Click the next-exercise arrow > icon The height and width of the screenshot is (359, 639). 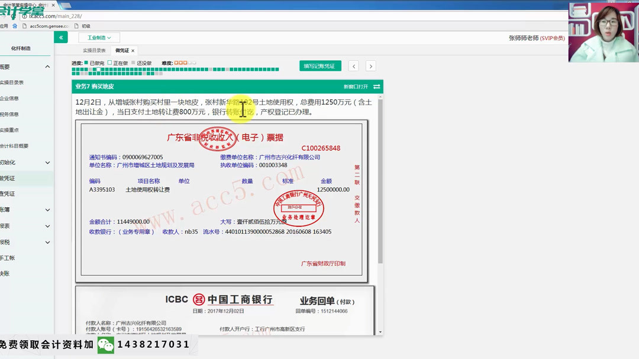[370, 66]
